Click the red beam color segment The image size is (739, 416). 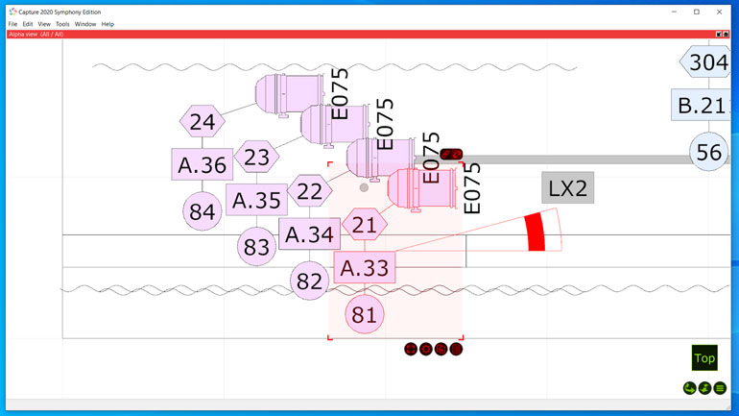(536, 232)
